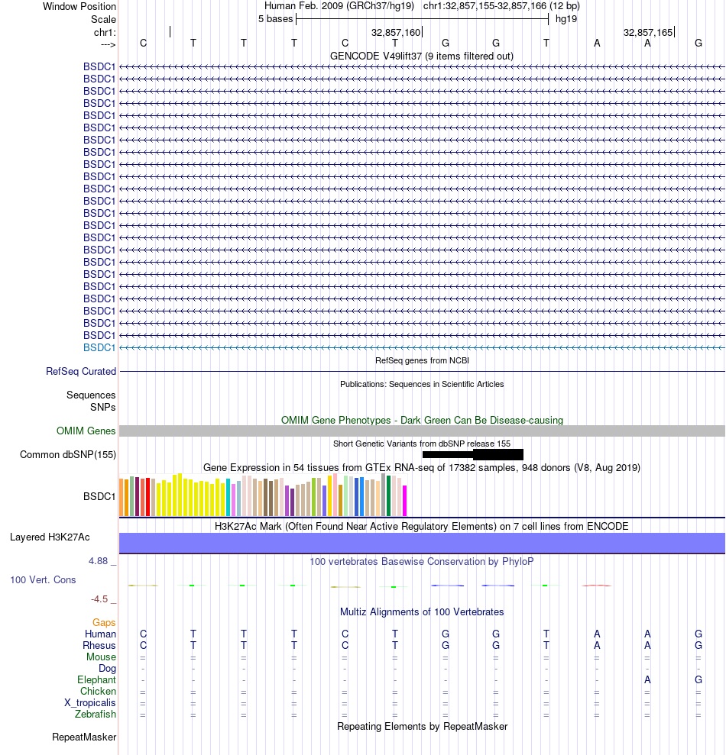Click the orange Gaps label
Image resolution: width=726 pixels, height=755 pixels.
[x=104, y=623]
